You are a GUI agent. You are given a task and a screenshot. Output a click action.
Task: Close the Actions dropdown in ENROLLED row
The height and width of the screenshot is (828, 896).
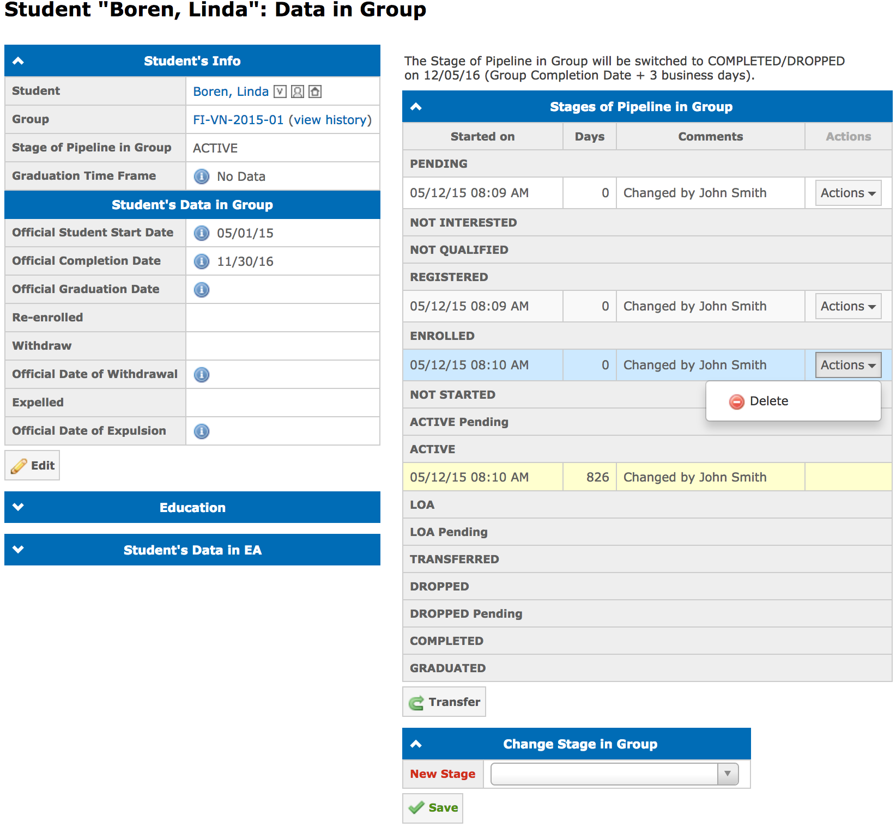click(848, 365)
